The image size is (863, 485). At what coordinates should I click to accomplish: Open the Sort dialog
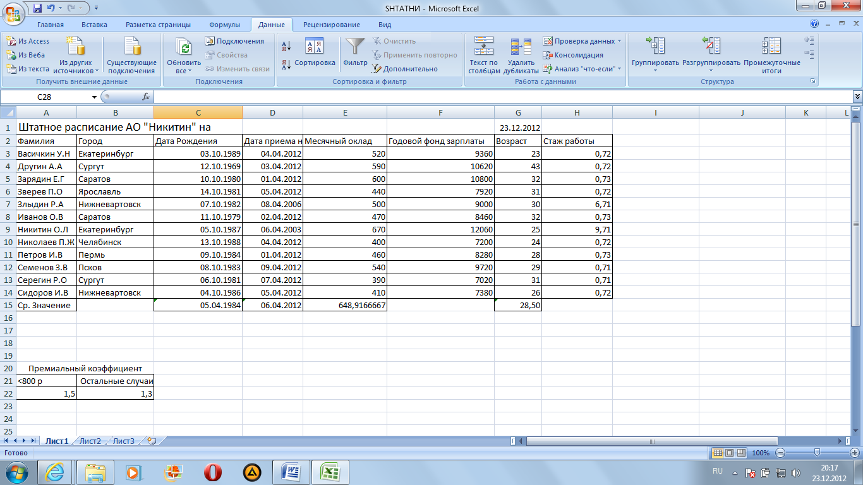315,53
